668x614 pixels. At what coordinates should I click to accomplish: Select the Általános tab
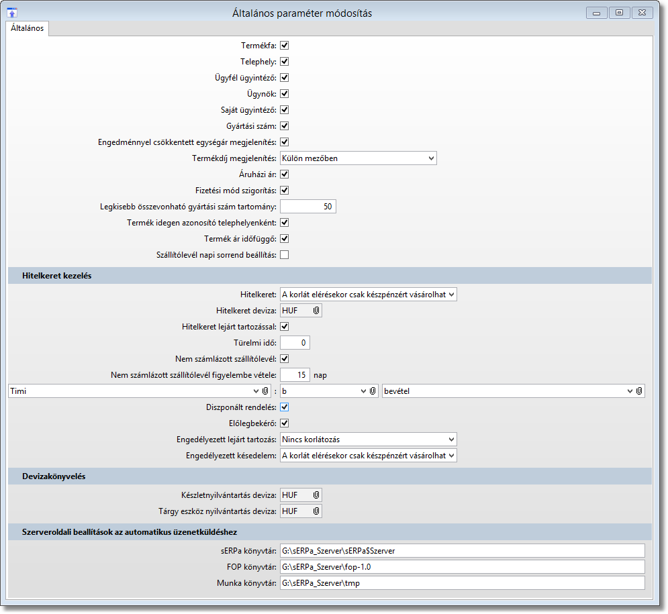click(28, 28)
